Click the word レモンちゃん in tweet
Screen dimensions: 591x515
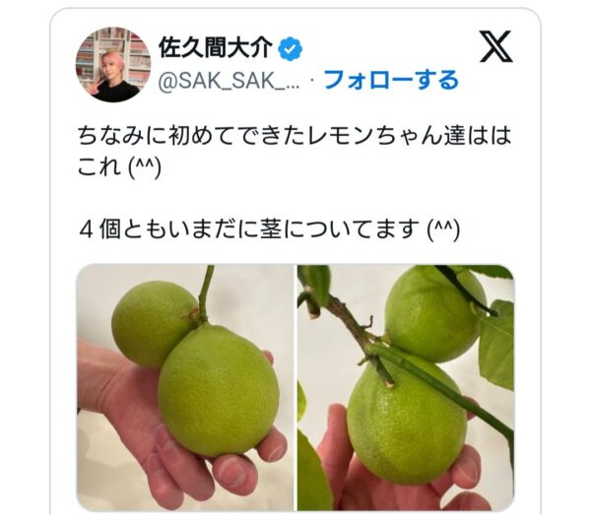(x=374, y=136)
